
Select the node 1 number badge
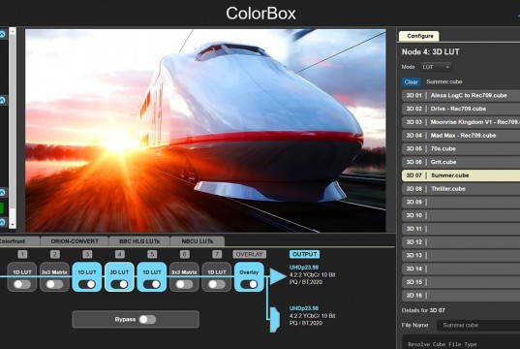pos(22,254)
